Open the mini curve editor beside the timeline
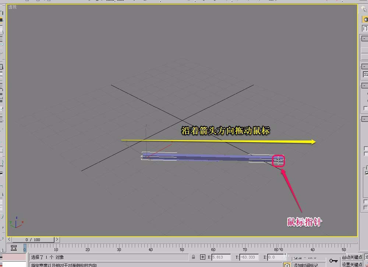Screen dimensions: 368x267 (x=14, y=248)
